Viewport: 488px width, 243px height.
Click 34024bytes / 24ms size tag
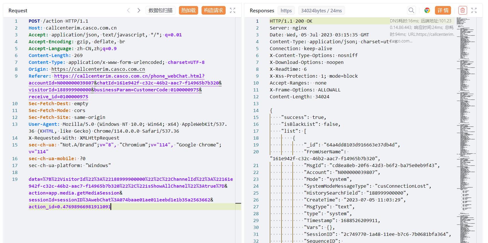pyautogui.click(x=321, y=11)
